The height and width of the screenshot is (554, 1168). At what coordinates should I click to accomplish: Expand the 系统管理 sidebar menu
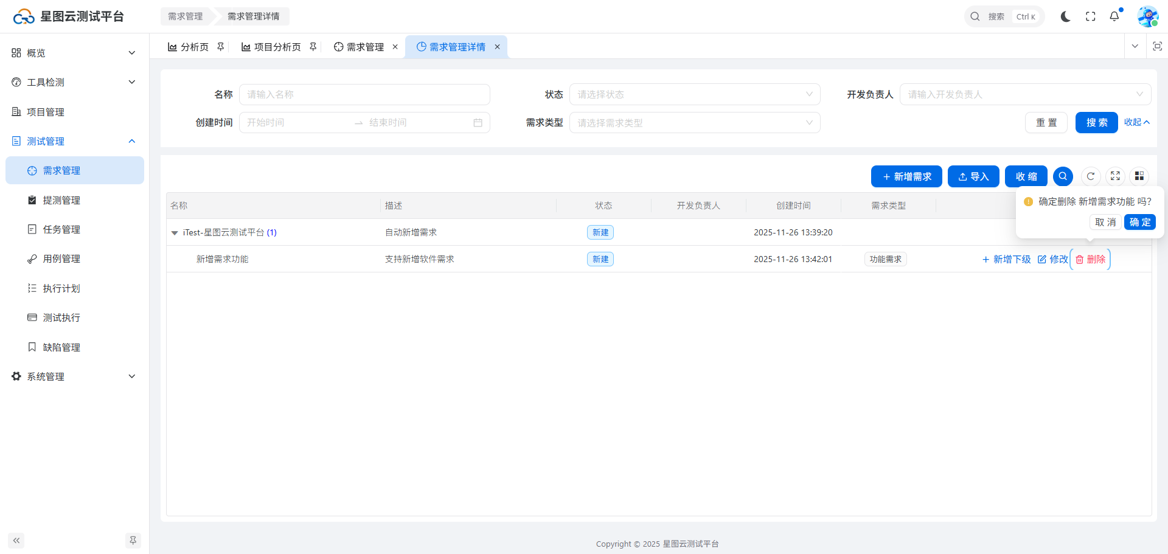tap(73, 376)
